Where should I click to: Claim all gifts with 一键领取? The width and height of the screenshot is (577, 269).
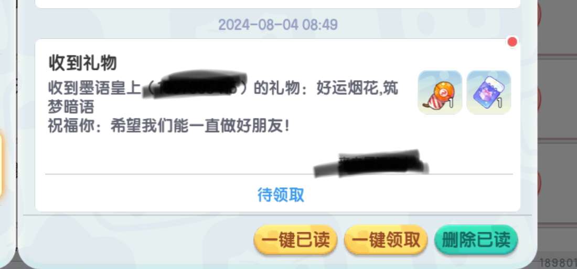click(x=386, y=240)
